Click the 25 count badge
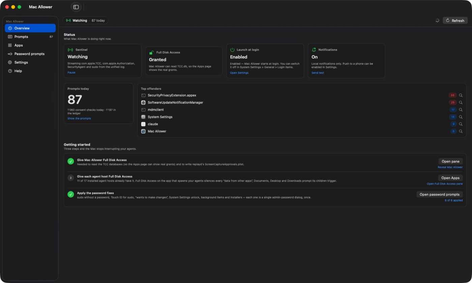This screenshot has width=472, height=283. pos(452,103)
